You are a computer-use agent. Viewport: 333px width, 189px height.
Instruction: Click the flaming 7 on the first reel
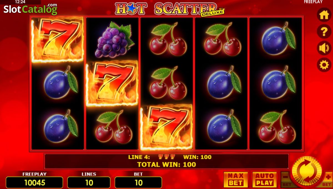58,39
